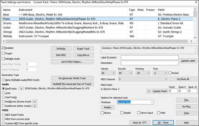
Task: Select the Bass track row
Action: 98,14
